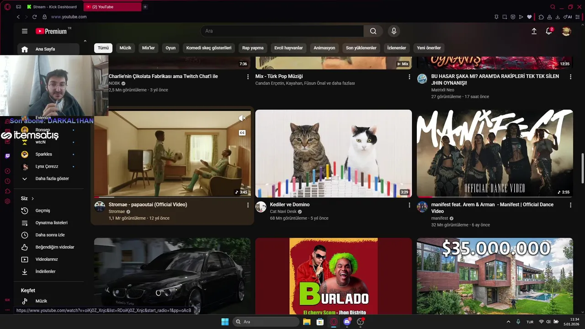This screenshot has width=585, height=329.
Task: Select the Müzik filter chip
Action: tap(125, 48)
